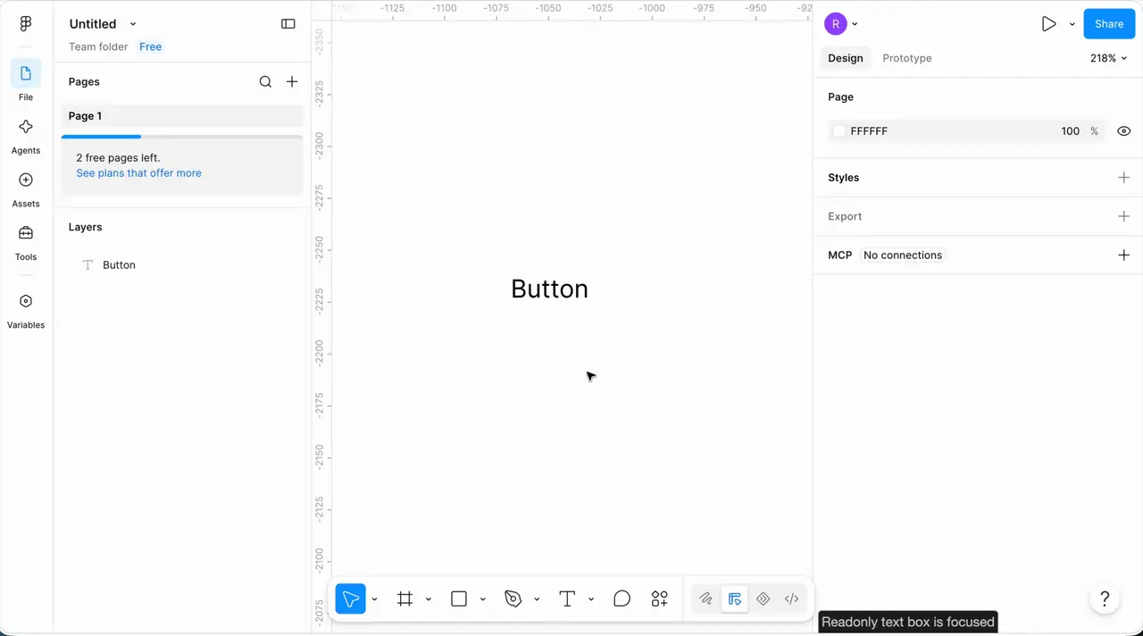1143x636 pixels.
Task: Open the user avatar dropdown chevron
Action: [x=855, y=25]
